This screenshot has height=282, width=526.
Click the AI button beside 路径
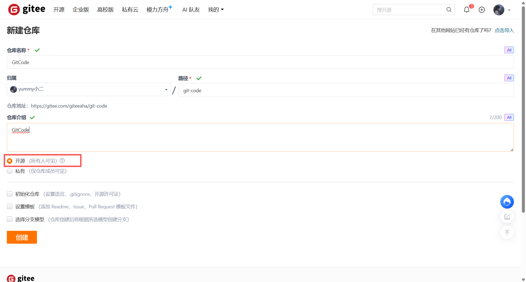click(x=509, y=78)
